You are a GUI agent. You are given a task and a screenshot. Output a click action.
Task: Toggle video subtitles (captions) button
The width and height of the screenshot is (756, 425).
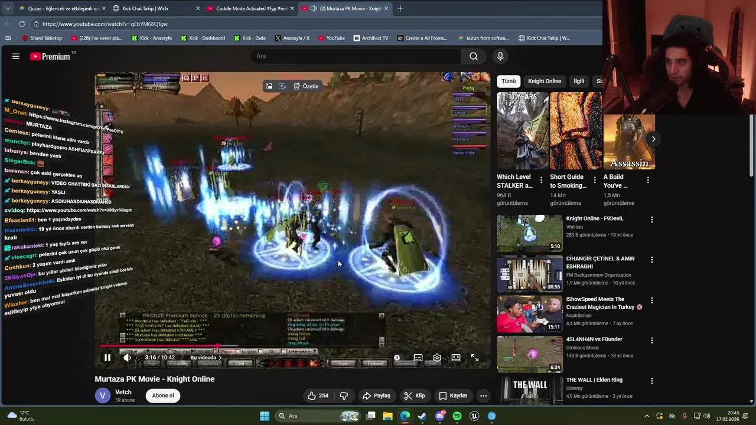[x=418, y=358]
